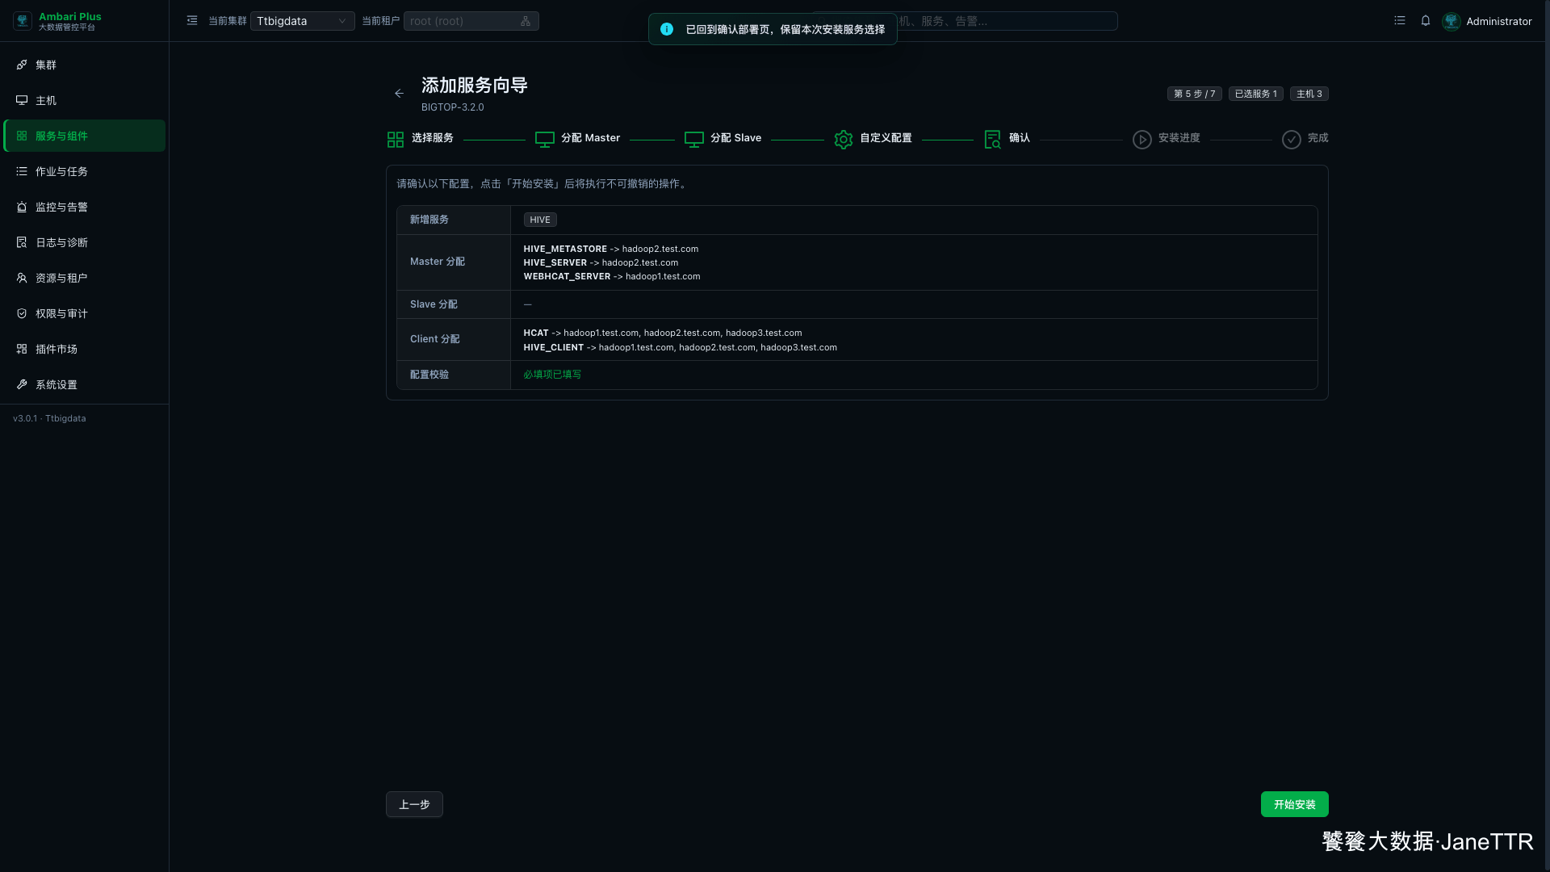
Task: Click the back arrow beside 添加服务向导
Action: click(x=399, y=94)
